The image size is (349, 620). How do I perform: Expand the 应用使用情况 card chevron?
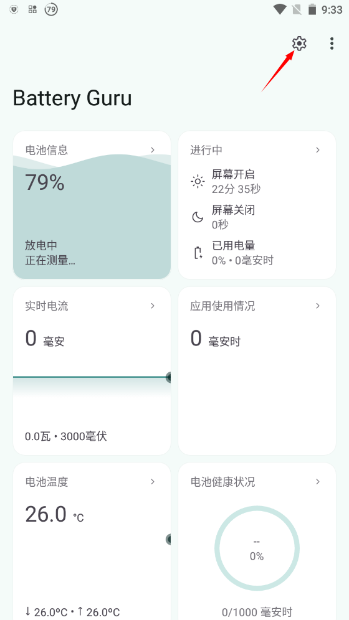coord(318,306)
